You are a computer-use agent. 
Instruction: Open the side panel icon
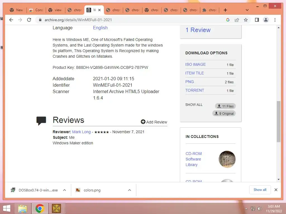pos(257,20)
